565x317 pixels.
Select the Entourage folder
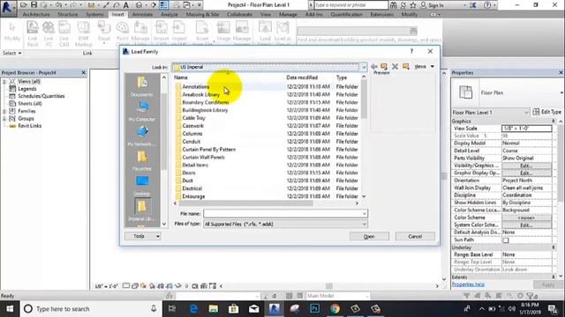pos(193,196)
